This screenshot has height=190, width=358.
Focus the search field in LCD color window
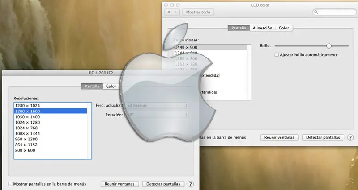(334, 12)
